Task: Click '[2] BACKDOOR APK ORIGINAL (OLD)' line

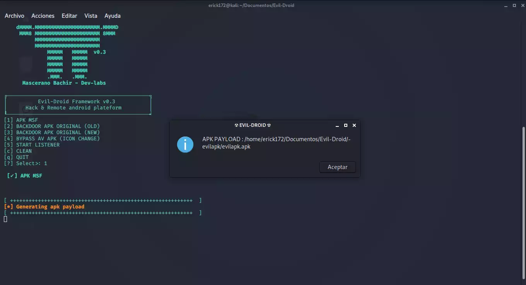Action: tap(52, 126)
